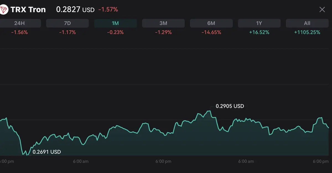Click the +1105.25% all-time gain
Screen dimensions: 332x173
coord(307,32)
